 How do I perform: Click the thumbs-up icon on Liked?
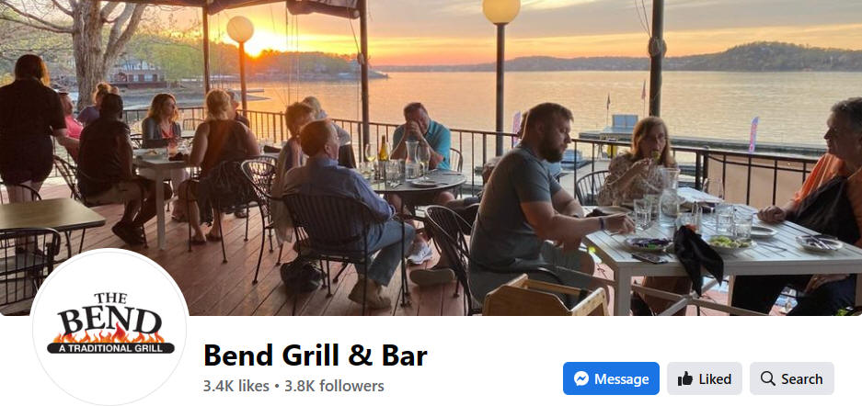point(685,378)
